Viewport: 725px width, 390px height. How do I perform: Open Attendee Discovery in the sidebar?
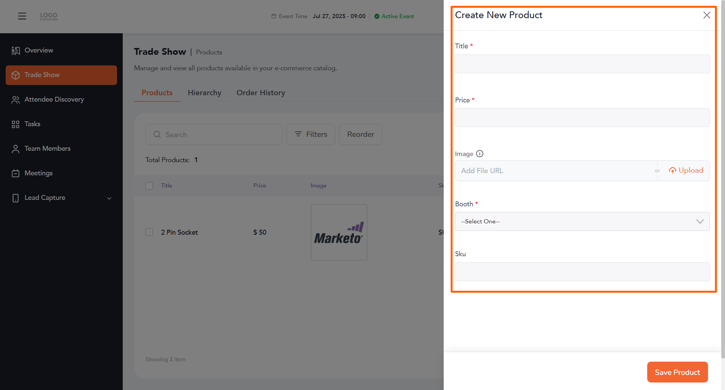tap(61, 100)
